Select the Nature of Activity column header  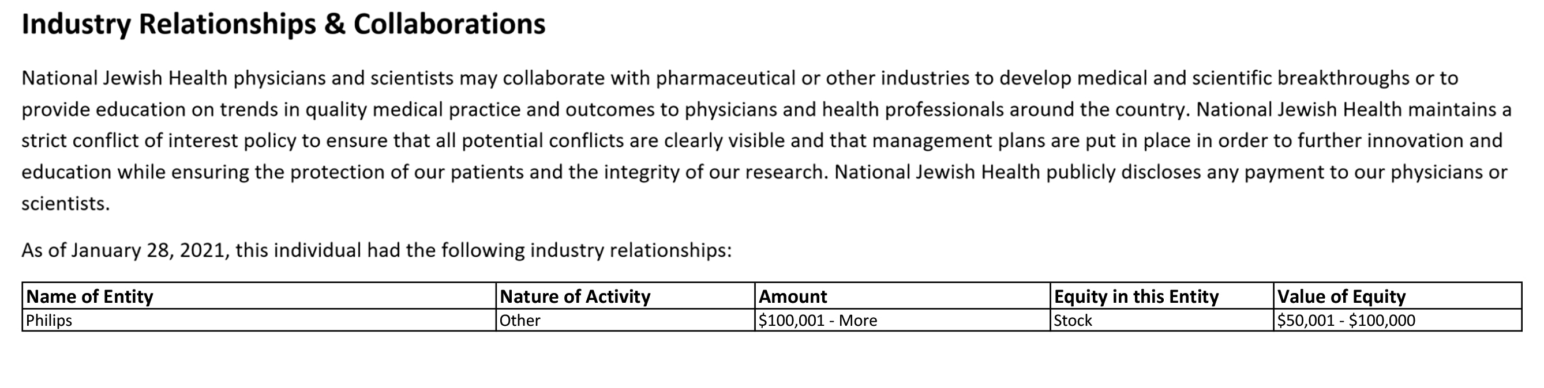coord(625,296)
